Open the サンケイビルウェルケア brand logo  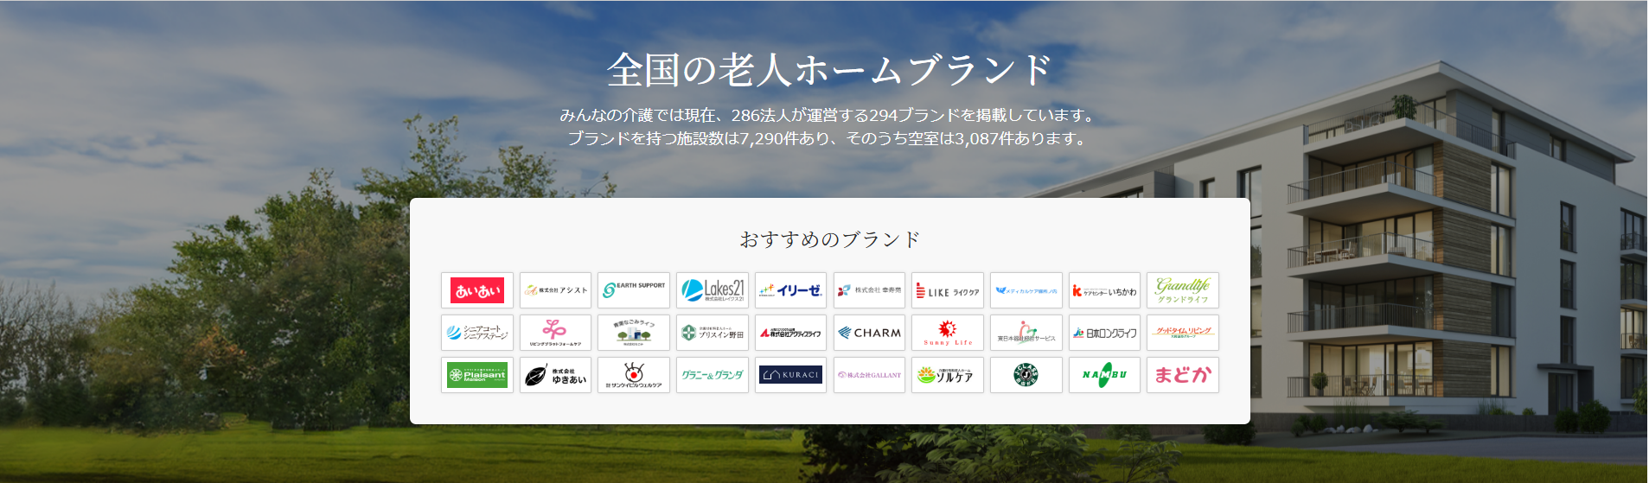coord(634,375)
